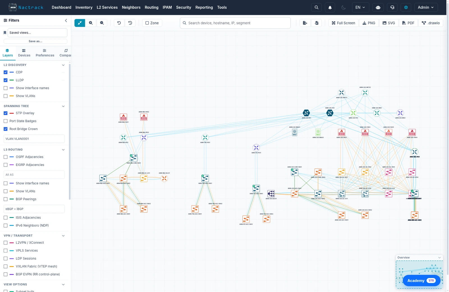
Task: Zoom in on the topology map
Action: click(91, 23)
